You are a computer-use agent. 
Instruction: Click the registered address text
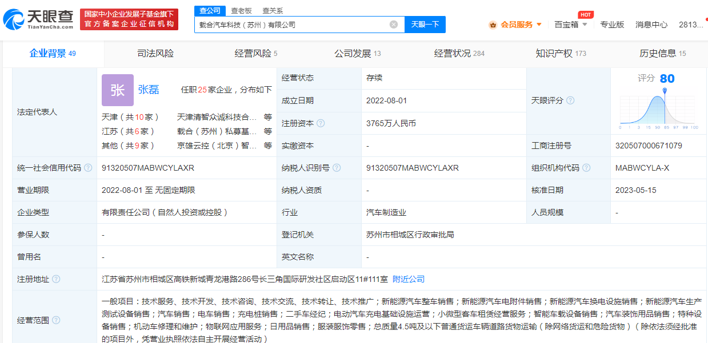pyautogui.click(x=245, y=279)
